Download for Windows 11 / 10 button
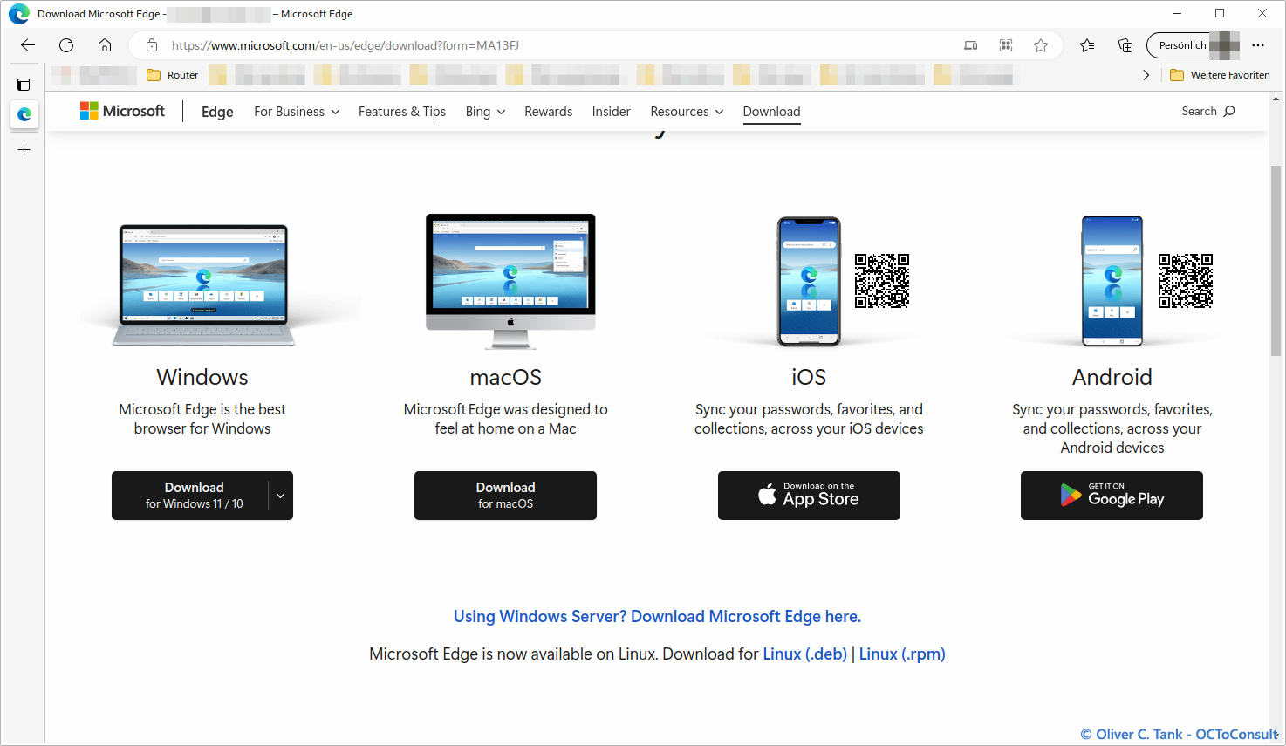The height and width of the screenshot is (746, 1286). click(190, 496)
